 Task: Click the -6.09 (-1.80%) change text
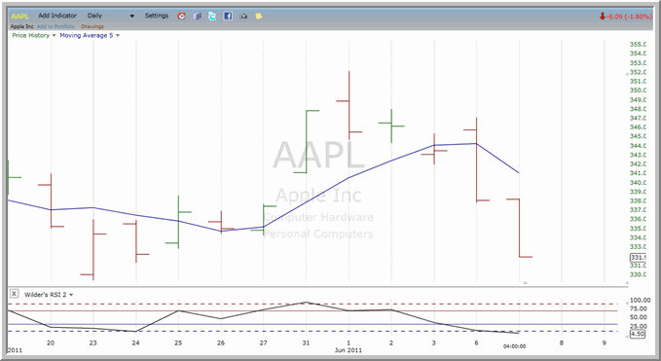point(629,17)
